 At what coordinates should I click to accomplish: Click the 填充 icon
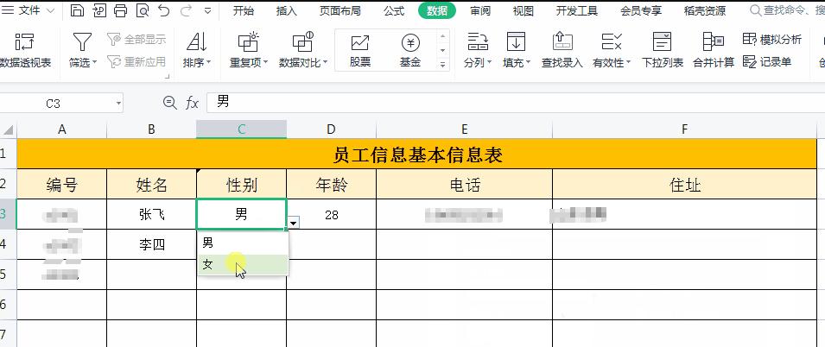tap(516, 42)
